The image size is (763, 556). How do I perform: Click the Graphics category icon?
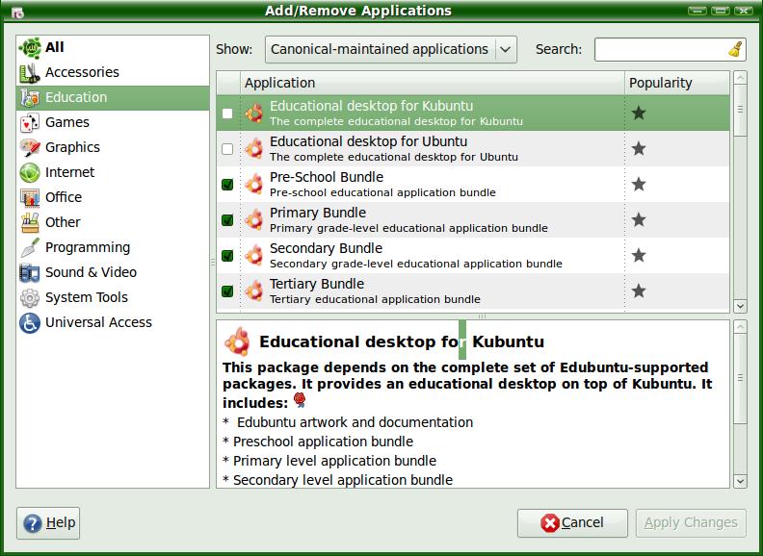[x=30, y=147]
